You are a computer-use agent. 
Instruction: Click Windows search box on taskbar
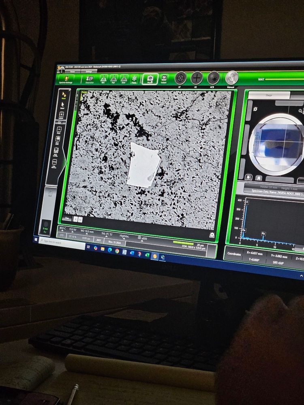(62, 243)
